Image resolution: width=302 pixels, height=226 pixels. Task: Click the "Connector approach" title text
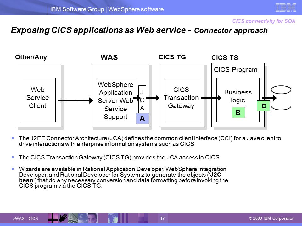coord(231,30)
